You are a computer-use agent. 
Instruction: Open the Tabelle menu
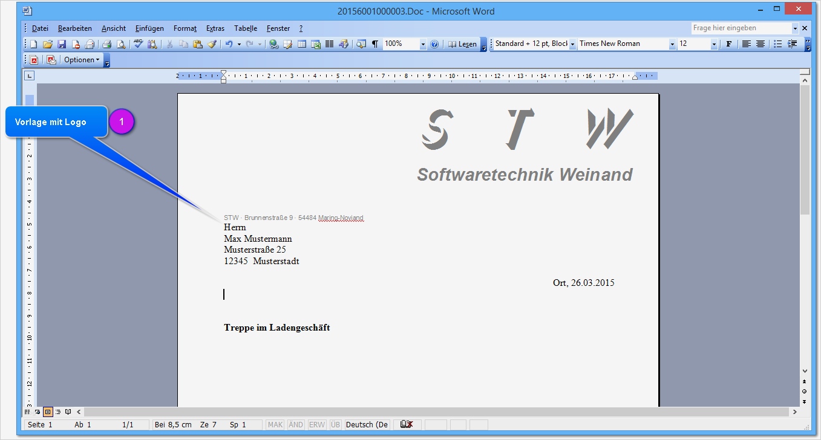click(245, 28)
